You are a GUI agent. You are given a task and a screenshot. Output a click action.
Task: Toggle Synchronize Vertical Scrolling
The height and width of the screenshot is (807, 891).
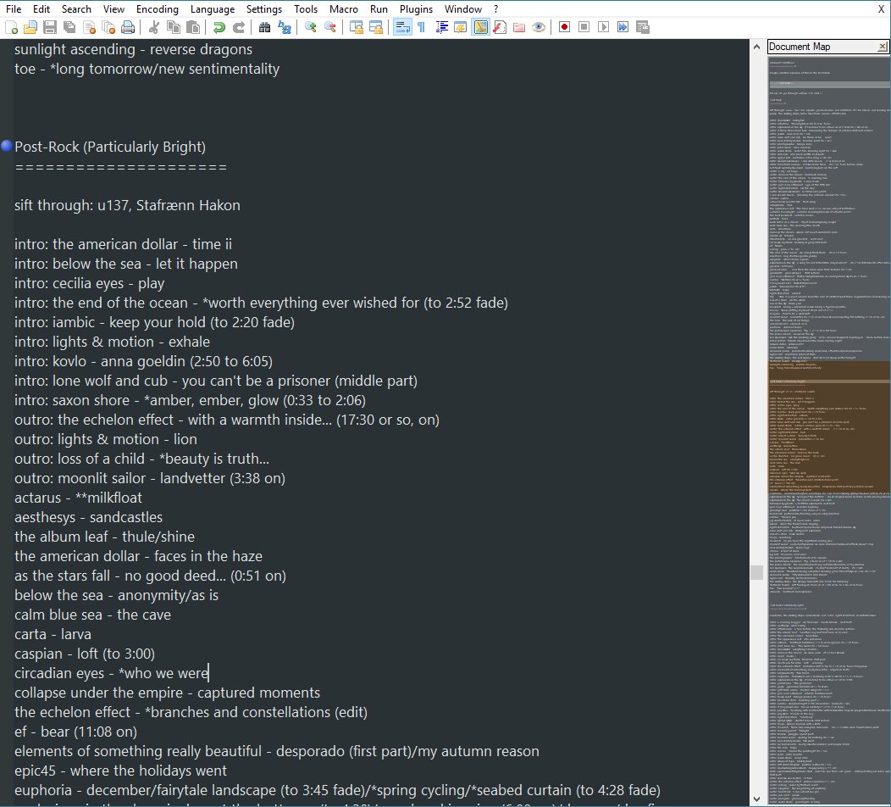[357, 27]
